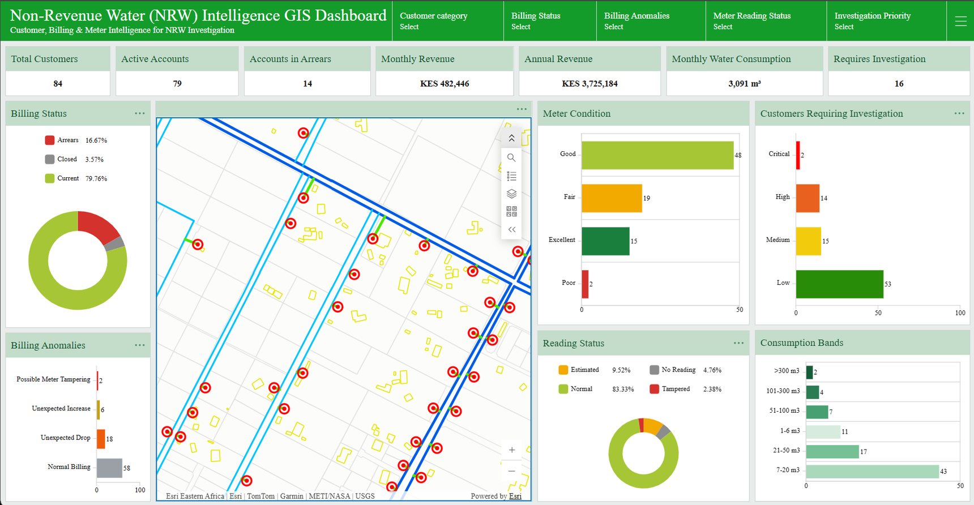The width and height of the screenshot is (974, 505).
Task: Open the basemap gallery grid tool
Action: tap(511, 211)
